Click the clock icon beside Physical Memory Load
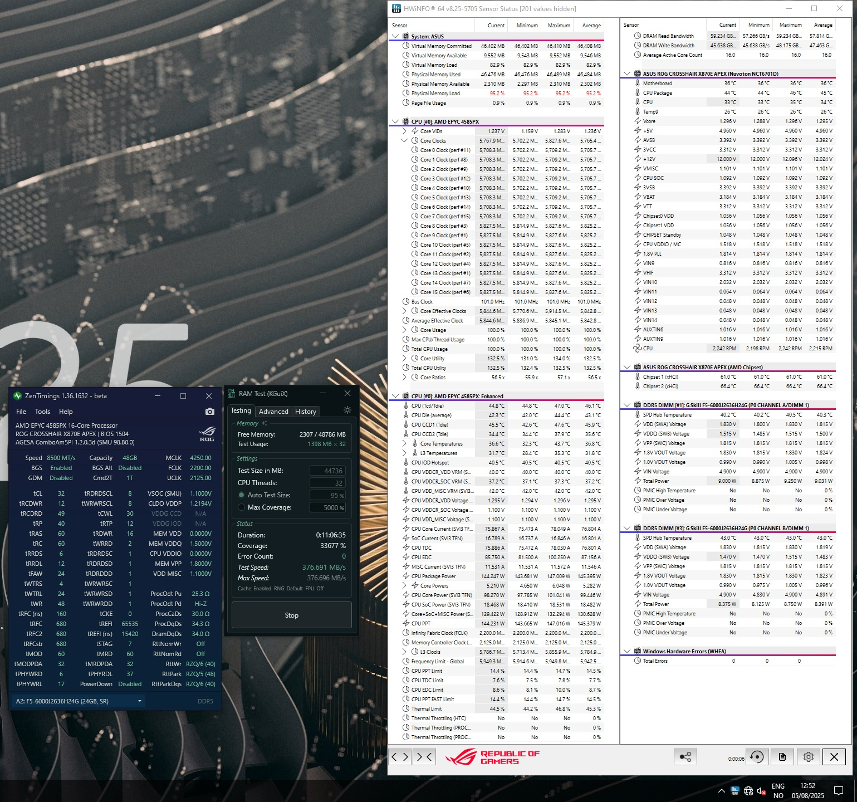Viewport: 857px width, 802px height. click(406, 93)
